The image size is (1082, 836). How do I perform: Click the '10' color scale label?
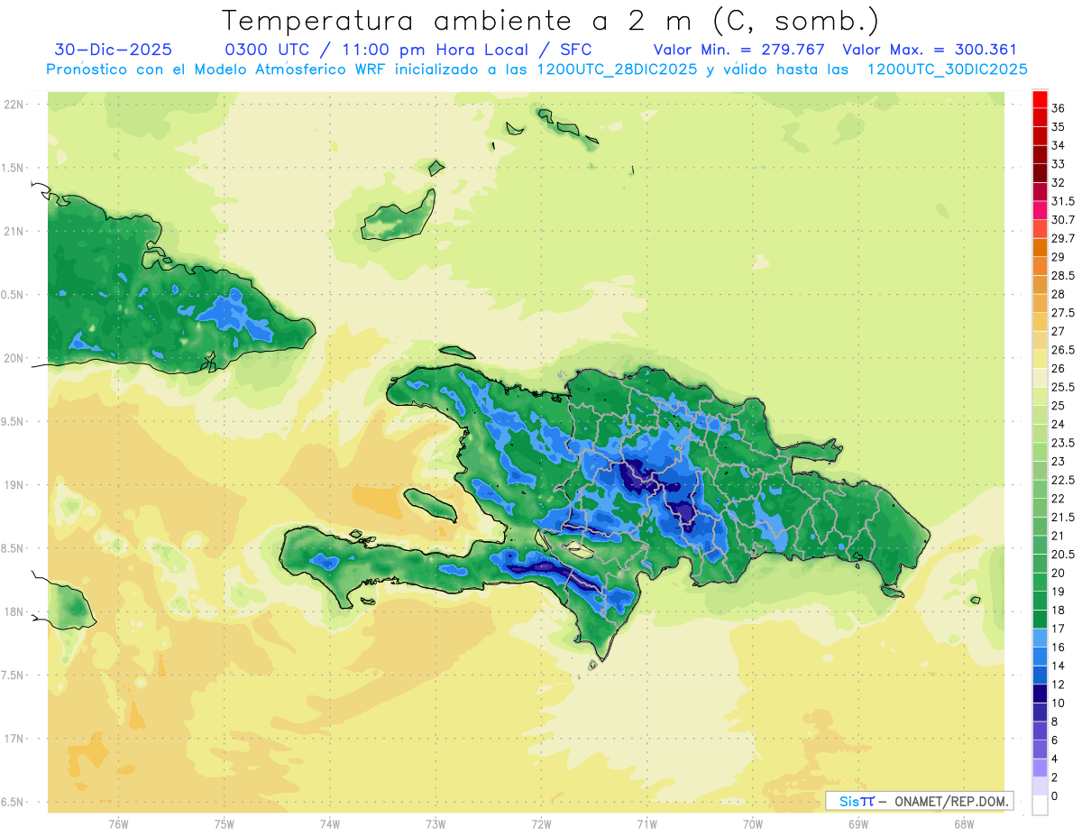point(1059,703)
